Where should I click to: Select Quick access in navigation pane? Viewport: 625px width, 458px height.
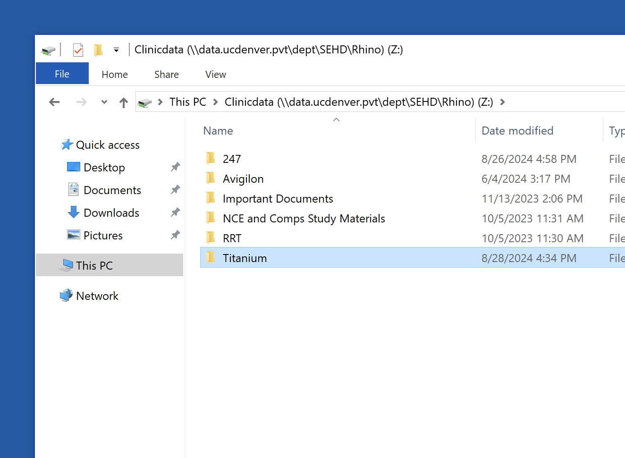pos(108,145)
